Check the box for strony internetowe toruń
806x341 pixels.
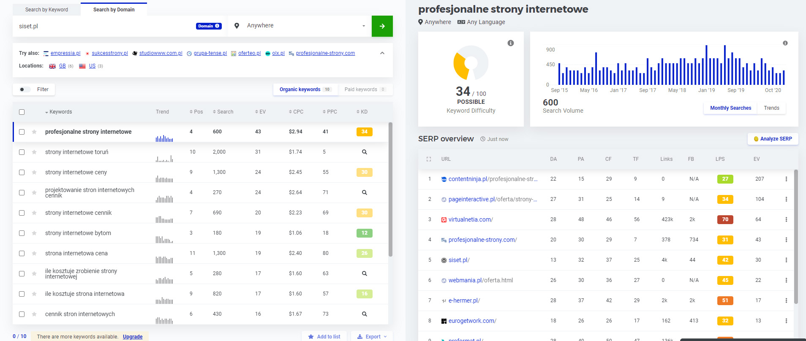click(22, 152)
